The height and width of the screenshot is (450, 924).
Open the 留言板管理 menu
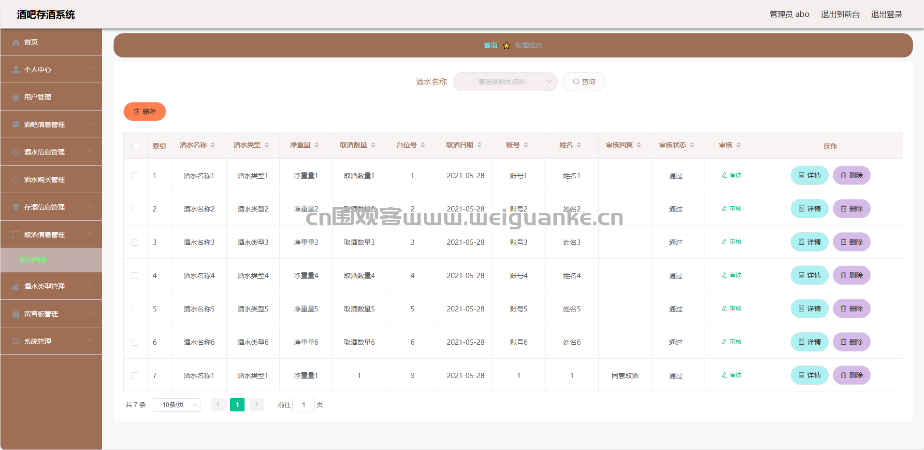pyautogui.click(x=51, y=314)
